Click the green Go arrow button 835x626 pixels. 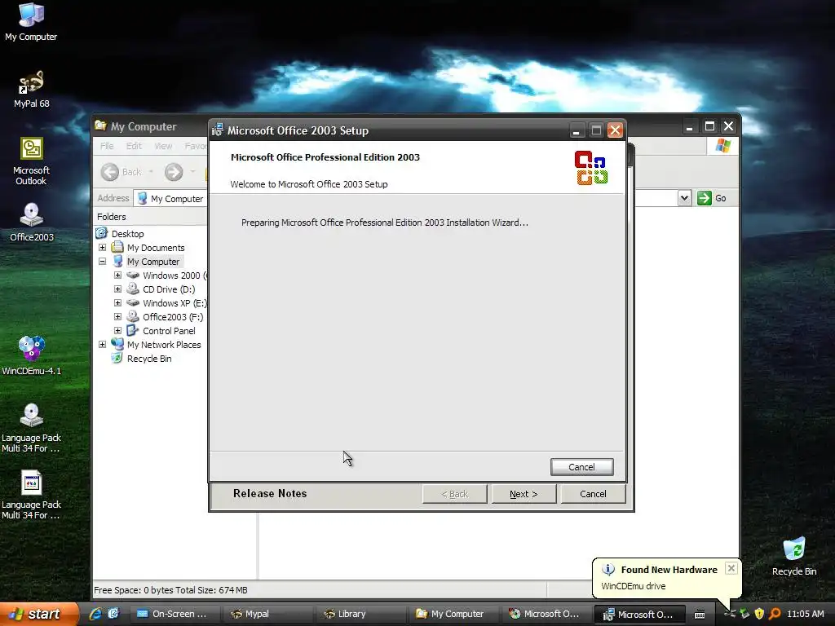click(x=704, y=198)
